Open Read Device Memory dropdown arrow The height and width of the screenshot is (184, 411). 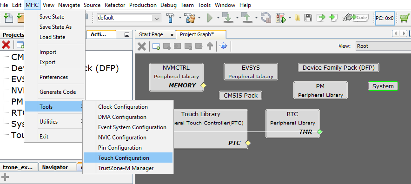[256, 18]
